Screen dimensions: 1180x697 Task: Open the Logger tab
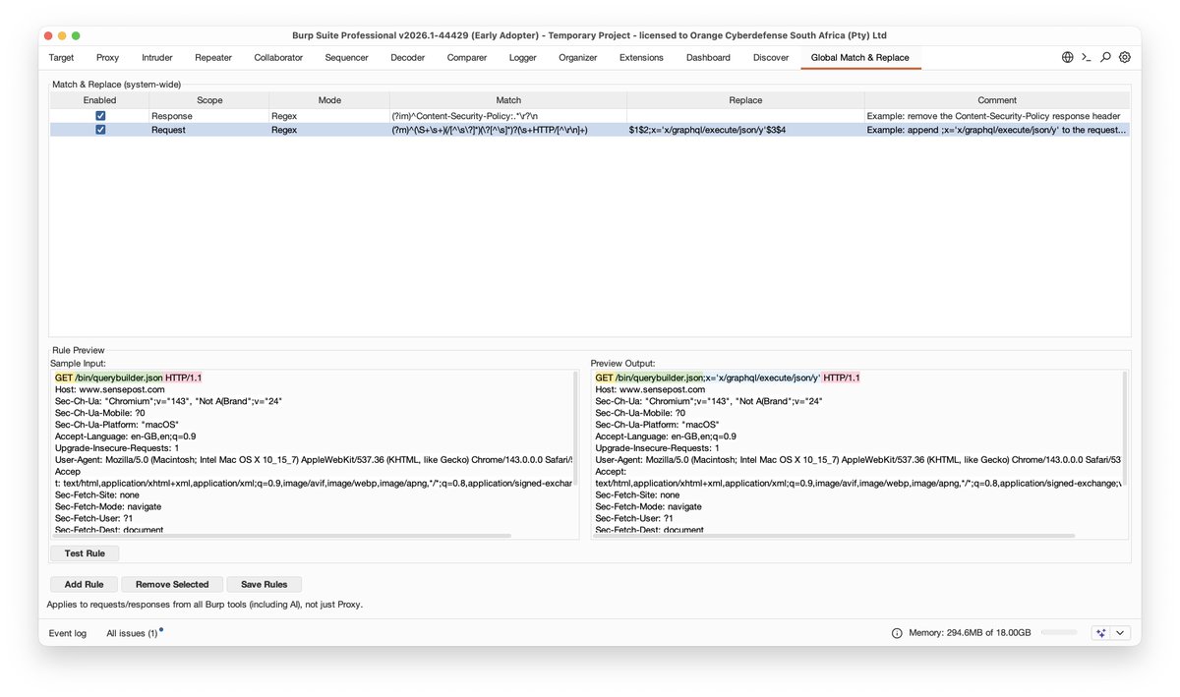(523, 58)
